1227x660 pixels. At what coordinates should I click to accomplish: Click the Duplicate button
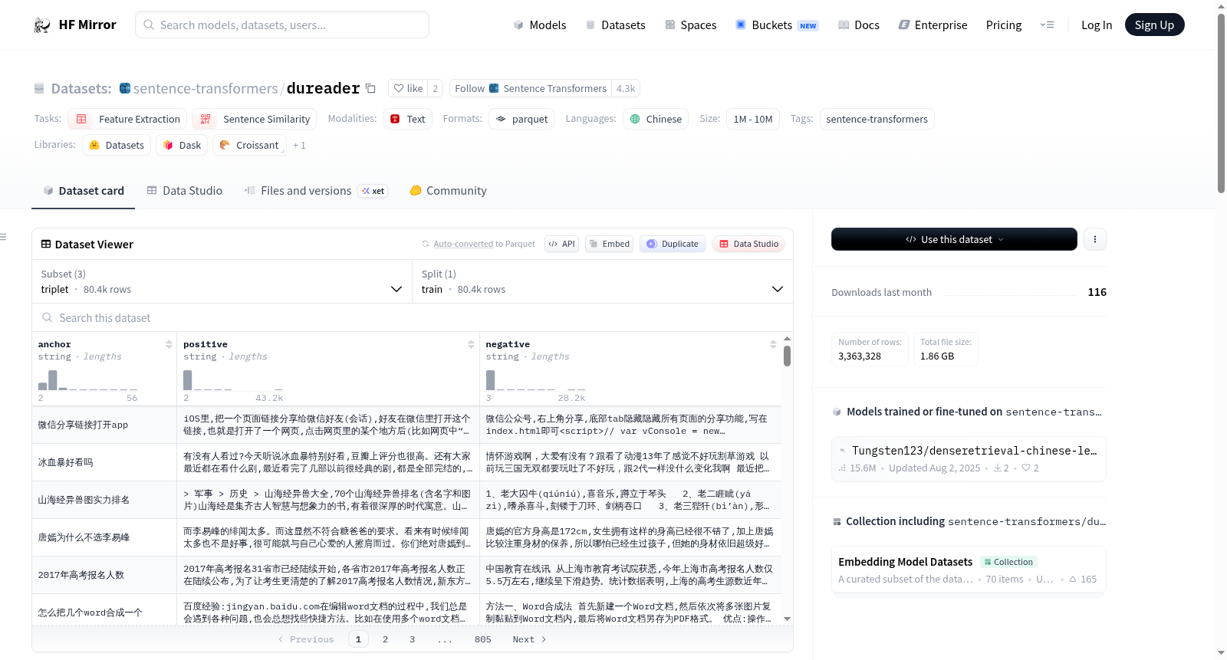tap(673, 244)
